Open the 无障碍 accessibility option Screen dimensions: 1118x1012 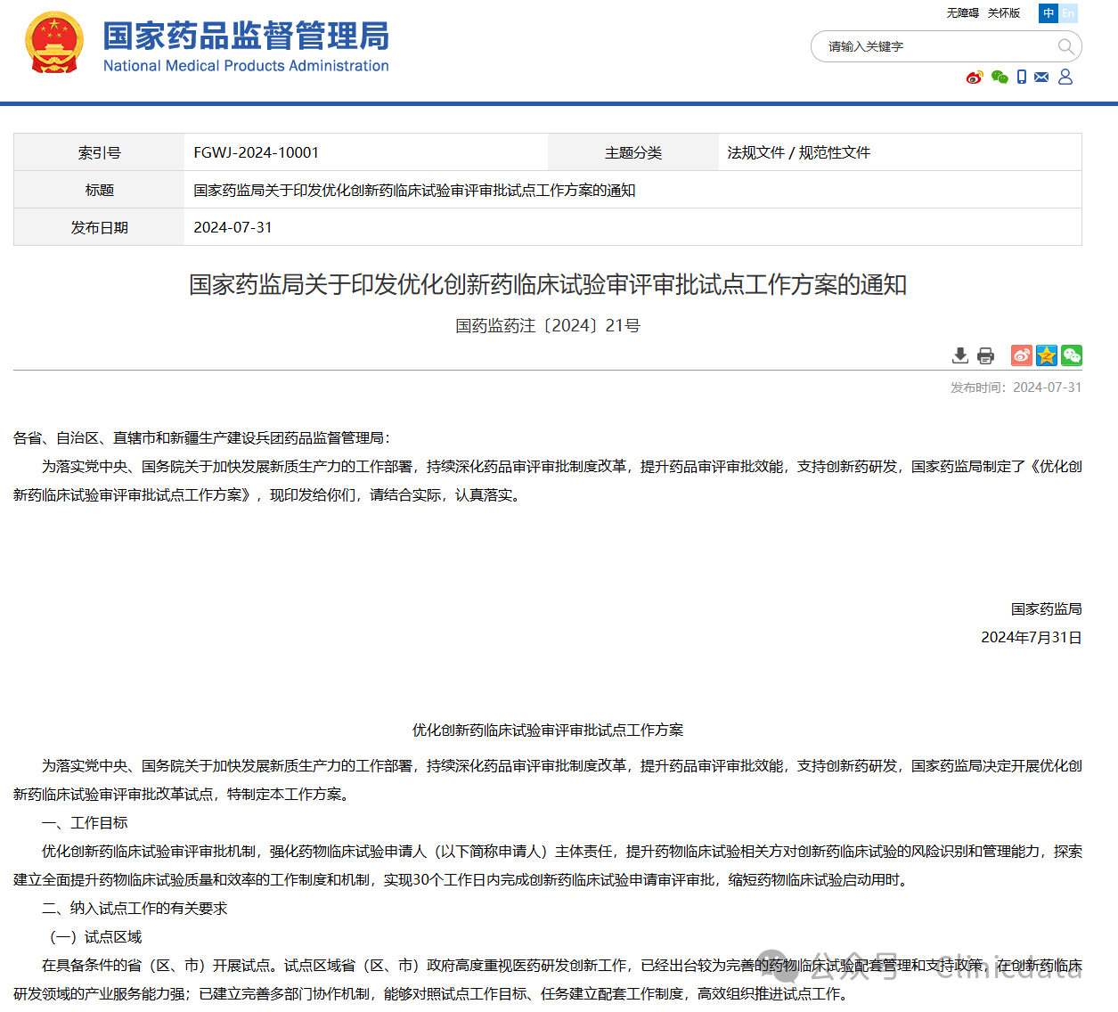962,13
